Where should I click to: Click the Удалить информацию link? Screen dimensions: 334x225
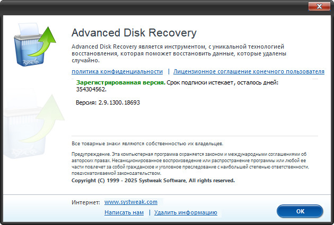coord(186,212)
